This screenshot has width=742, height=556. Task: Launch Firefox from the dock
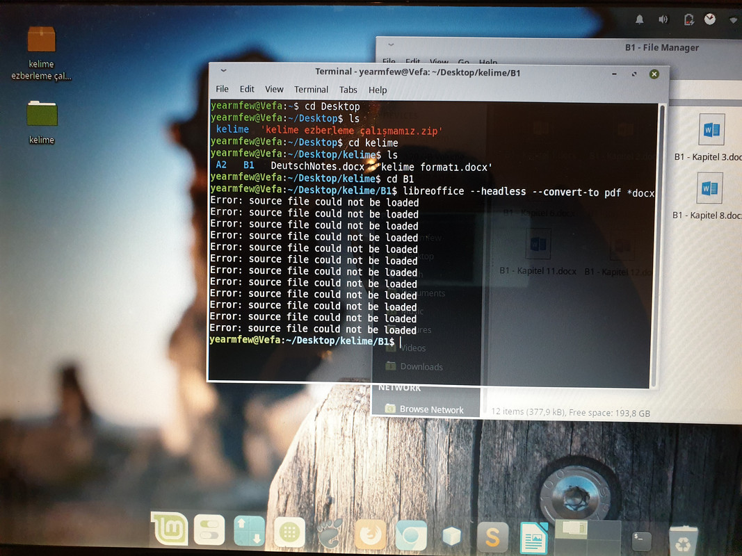[370, 534]
